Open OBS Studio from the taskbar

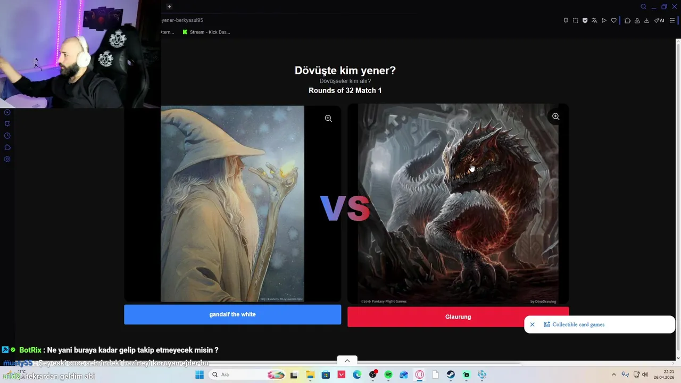(x=373, y=375)
